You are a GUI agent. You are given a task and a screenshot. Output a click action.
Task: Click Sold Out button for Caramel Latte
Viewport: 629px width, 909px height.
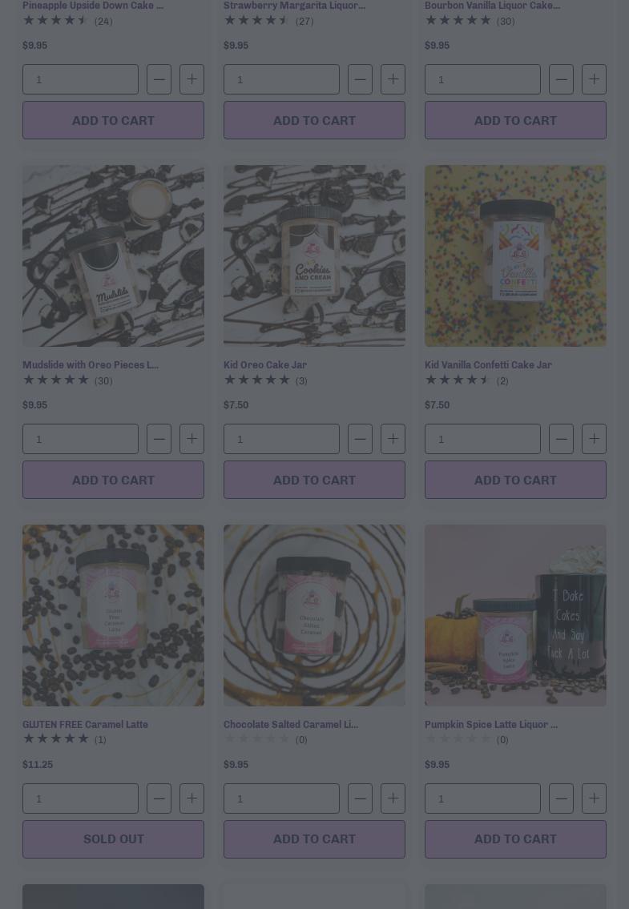113,839
